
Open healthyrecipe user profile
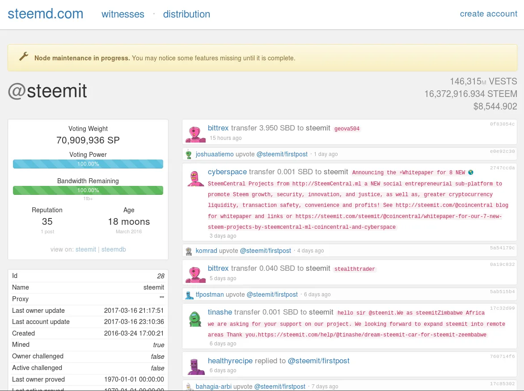[230, 361]
